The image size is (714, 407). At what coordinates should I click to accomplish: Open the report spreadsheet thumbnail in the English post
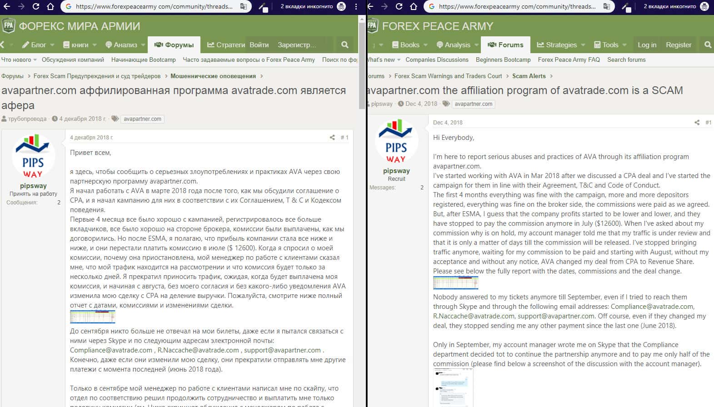456,283
